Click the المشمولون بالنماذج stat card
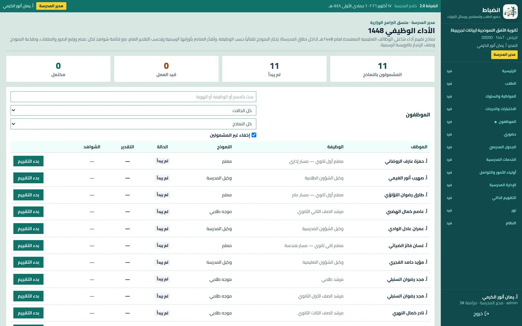 382,69
